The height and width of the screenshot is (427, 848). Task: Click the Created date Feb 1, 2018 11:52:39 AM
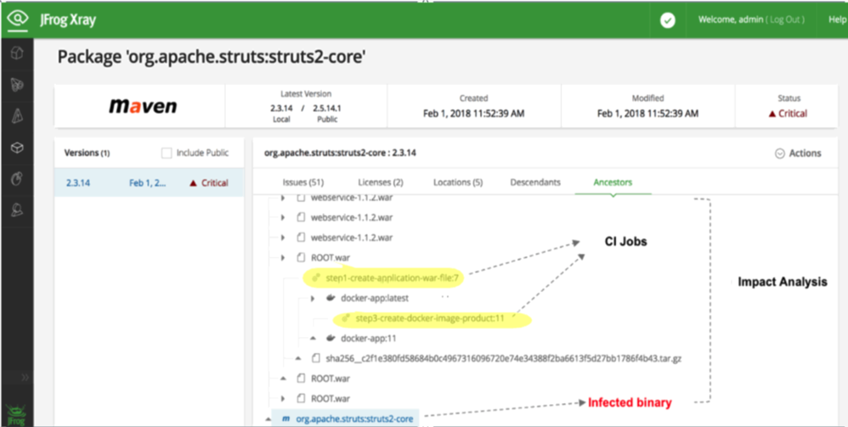click(474, 114)
